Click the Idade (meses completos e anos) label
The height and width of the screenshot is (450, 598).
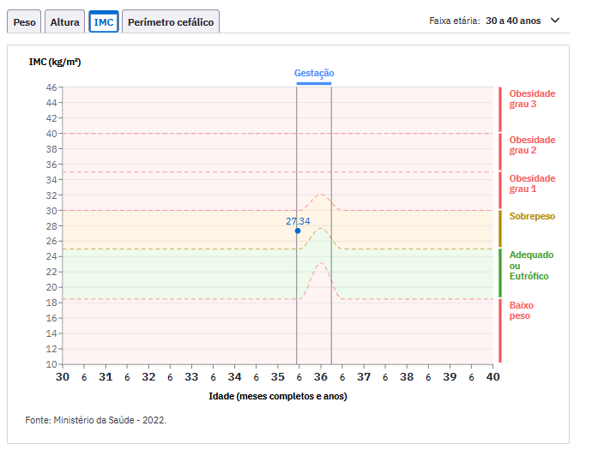point(278,396)
